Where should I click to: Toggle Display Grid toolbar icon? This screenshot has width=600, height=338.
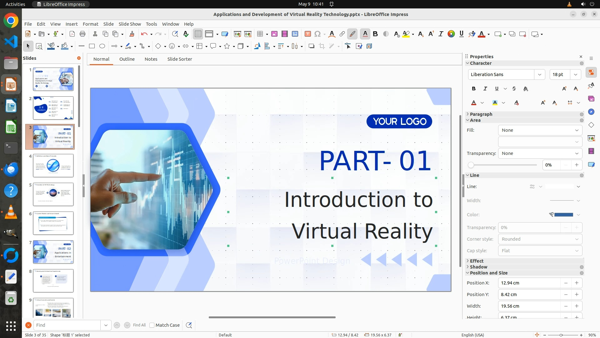[198, 34]
